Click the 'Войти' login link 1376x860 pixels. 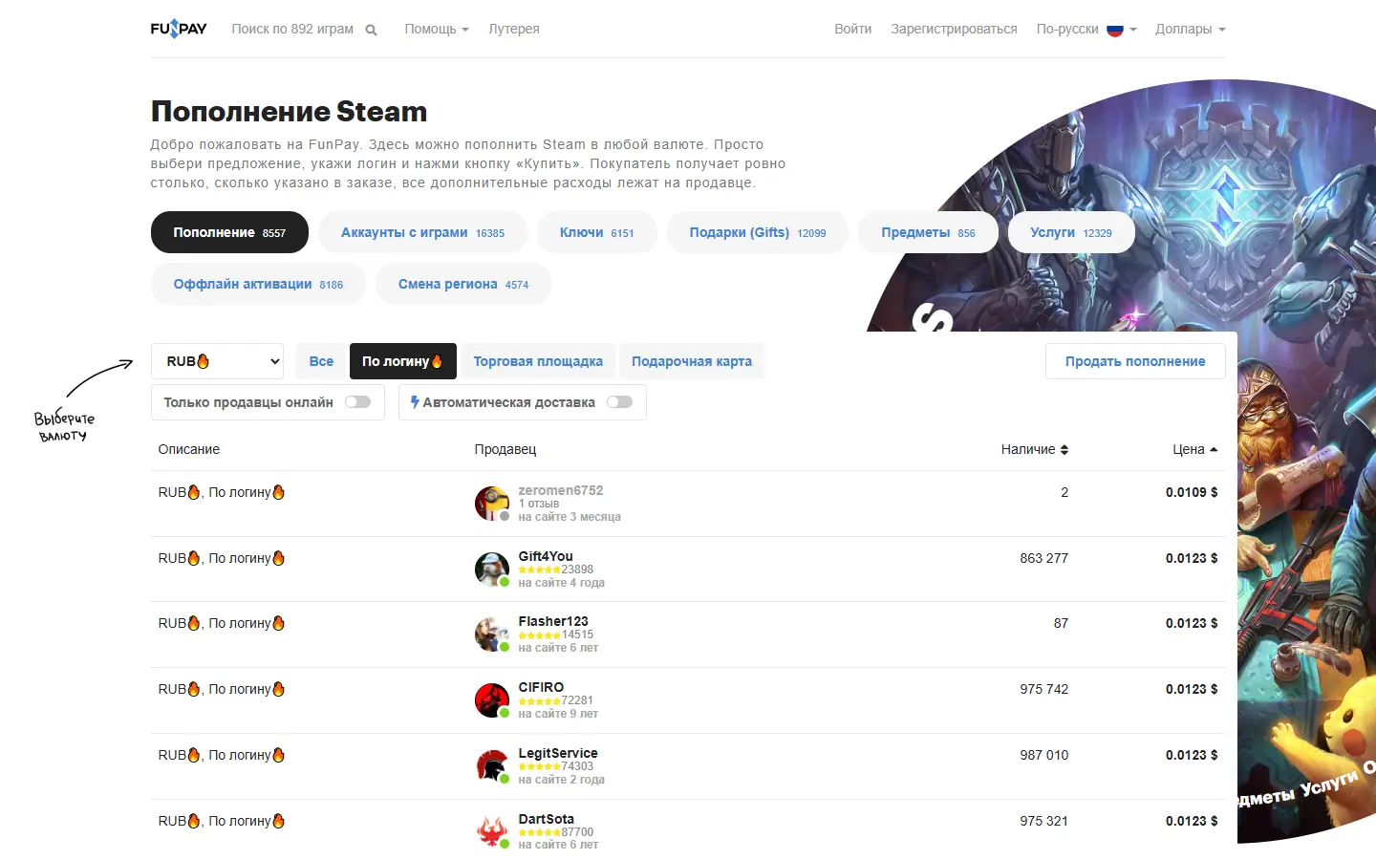(x=853, y=29)
